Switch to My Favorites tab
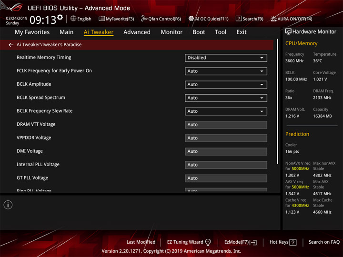343x257 pixels. pyautogui.click(x=32, y=32)
